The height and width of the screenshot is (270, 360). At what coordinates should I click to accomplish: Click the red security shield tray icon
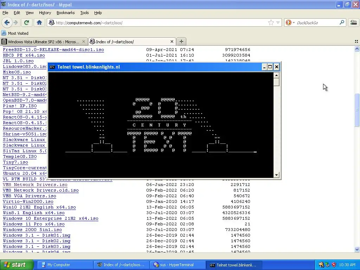pos(334,265)
